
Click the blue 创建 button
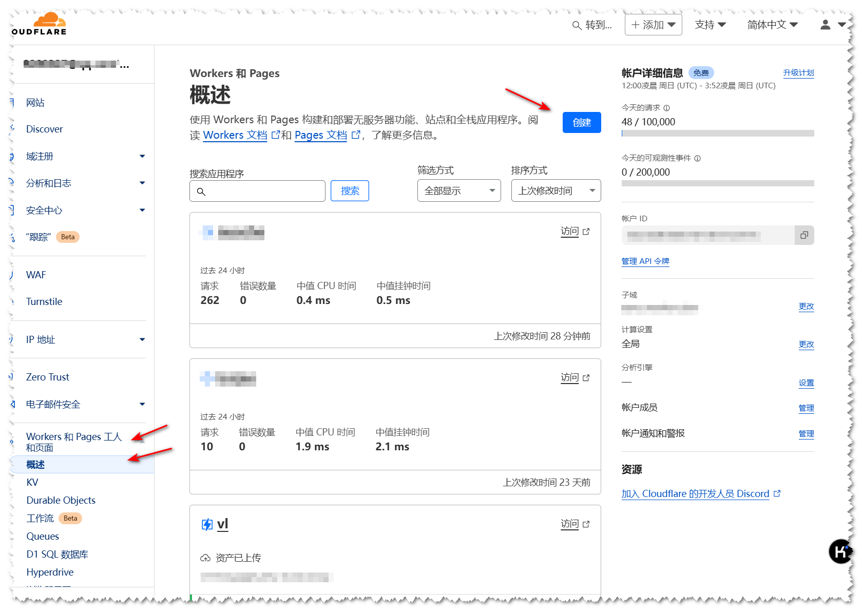click(x=582, y=122)
